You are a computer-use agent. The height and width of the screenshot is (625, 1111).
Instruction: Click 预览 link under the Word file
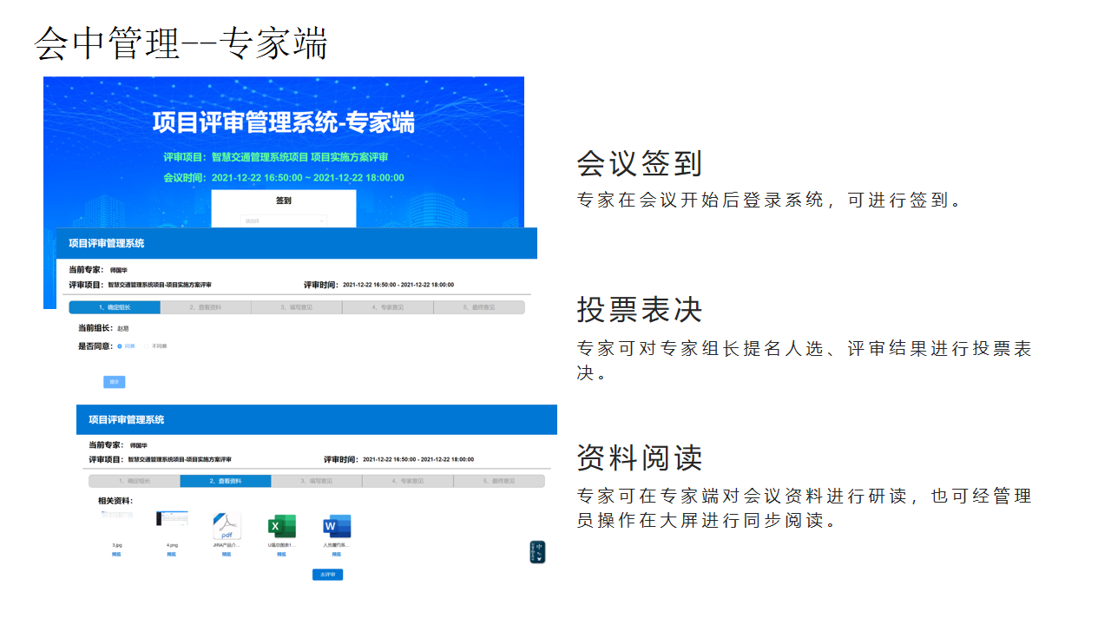(x=336, y=554)
